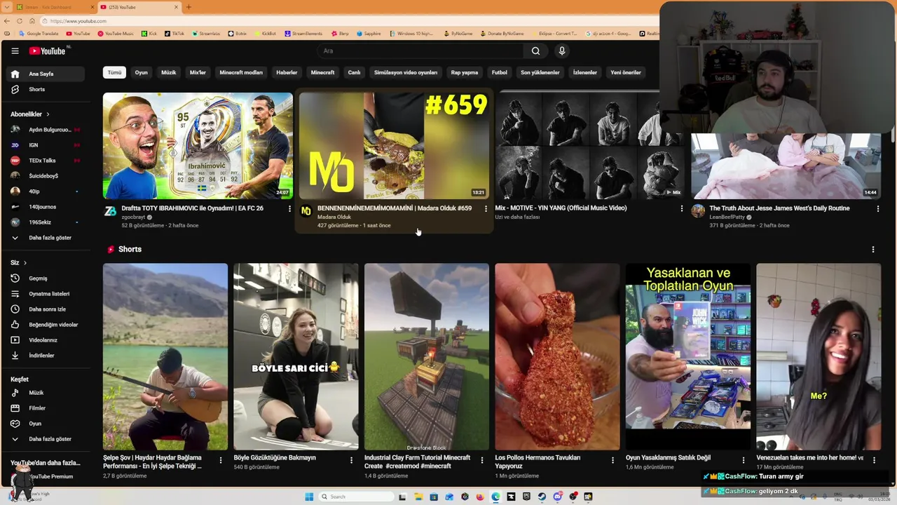Open a new browser tab with the plus button

point(189,7)
